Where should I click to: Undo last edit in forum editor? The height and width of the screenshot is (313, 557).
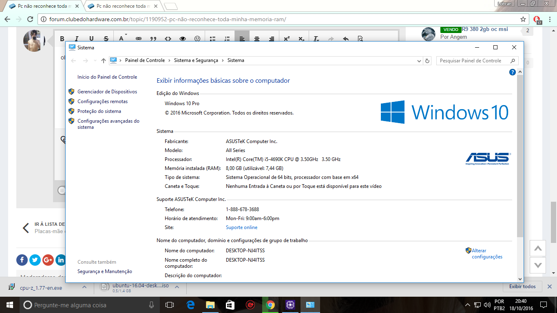tap(346, 39)
